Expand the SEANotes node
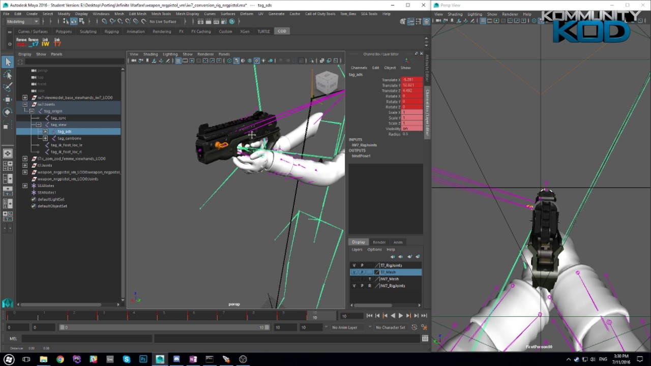Image resolution: width=651 pixels, height=366 pixels. tap(25, 186)
